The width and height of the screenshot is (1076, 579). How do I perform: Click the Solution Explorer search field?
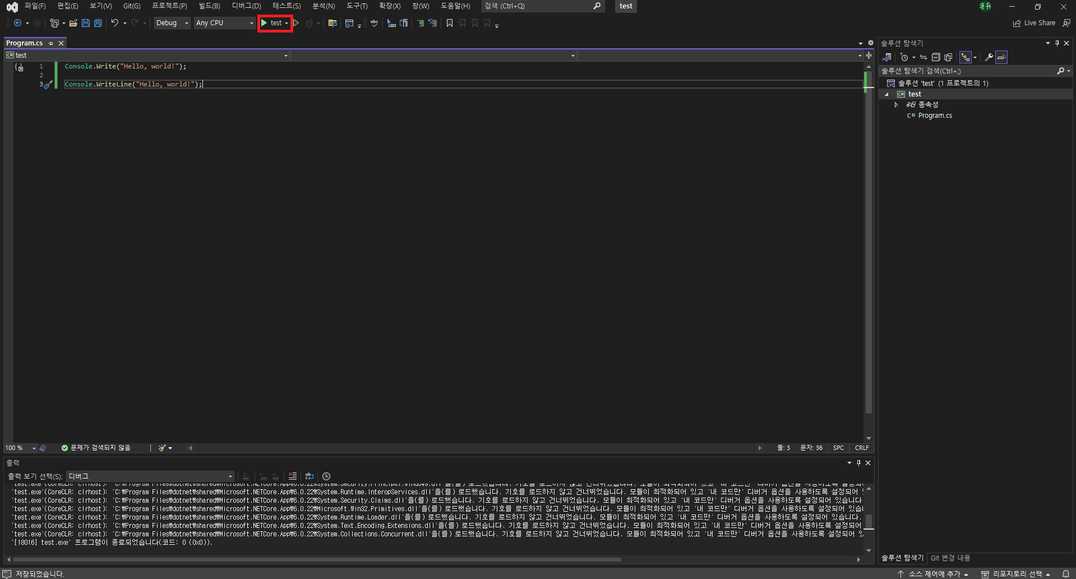tap(967, 71)
